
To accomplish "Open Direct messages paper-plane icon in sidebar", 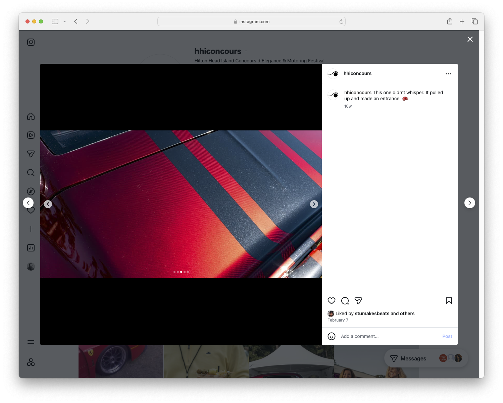I will tap(31, 154).
